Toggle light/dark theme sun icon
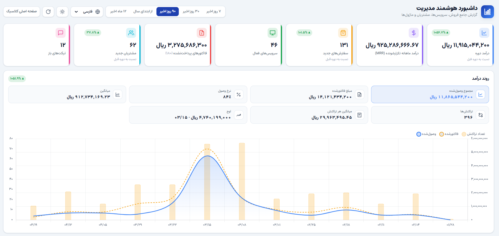This screenshot has width=499, height=236. click(x=62, y=12)
